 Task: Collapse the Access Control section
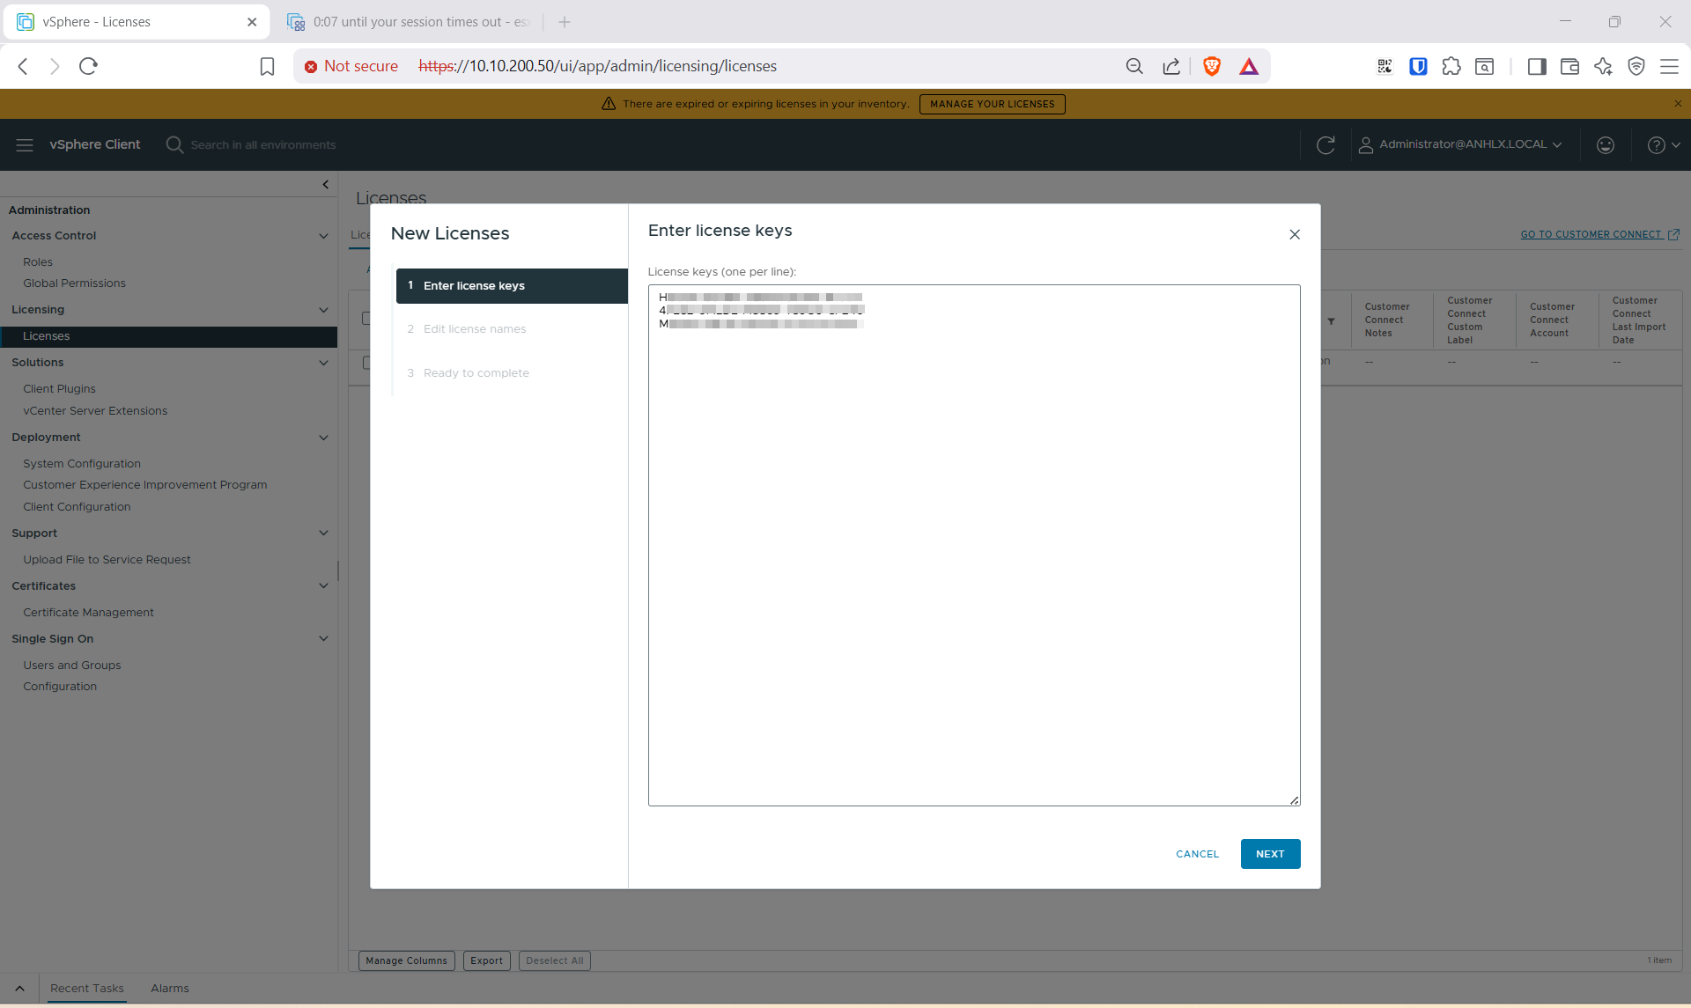pos(323,236)
